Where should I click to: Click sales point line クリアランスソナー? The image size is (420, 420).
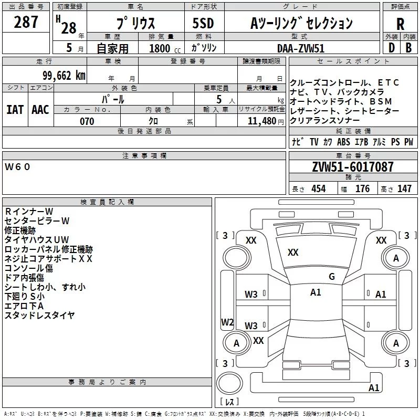(x=324, y=120)
